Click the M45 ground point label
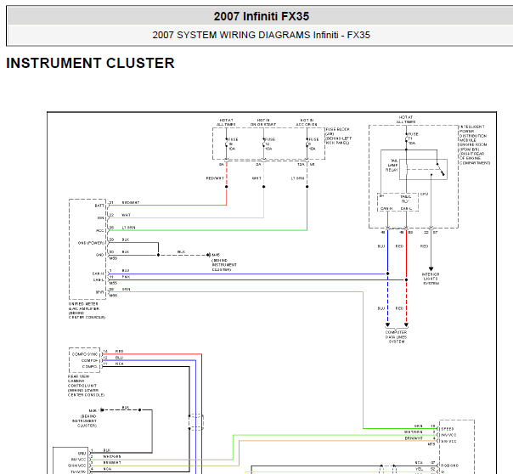The image size is (513, 474). coord(216,255)
